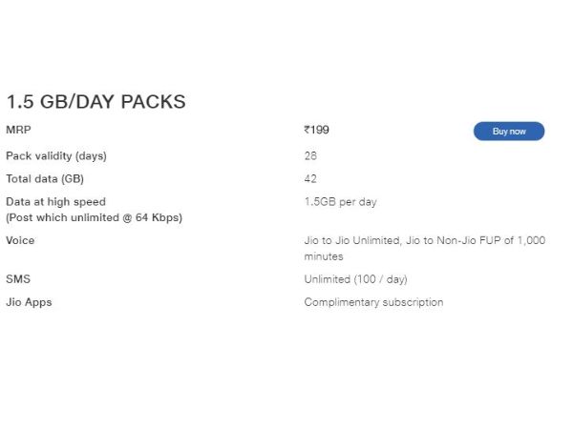Screen dimensions: 573x429
Task: Click the Unlimited (100 / day) value
Action: pyautogui.click(x=355, y=279)
